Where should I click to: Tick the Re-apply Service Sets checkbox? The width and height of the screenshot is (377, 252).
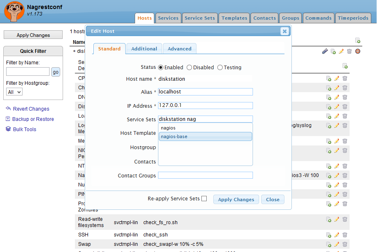(204, 199)
